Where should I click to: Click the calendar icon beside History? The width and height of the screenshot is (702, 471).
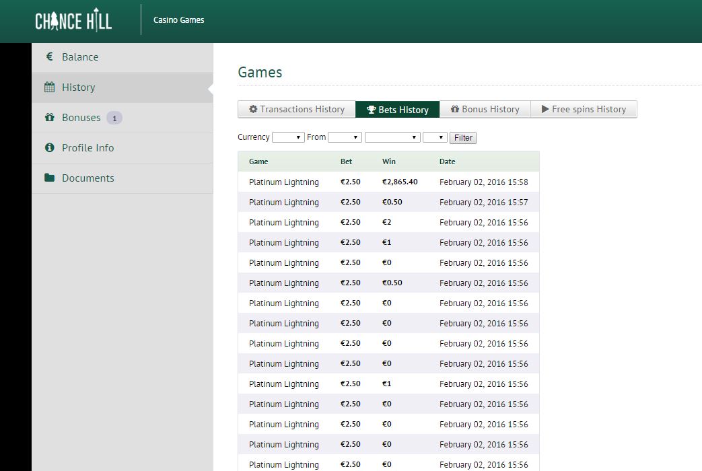click(x=50, y=87)
